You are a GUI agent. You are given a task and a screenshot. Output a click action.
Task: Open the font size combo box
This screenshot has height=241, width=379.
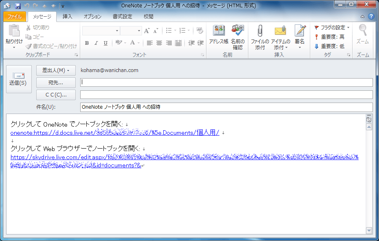[x=131, y=31]
